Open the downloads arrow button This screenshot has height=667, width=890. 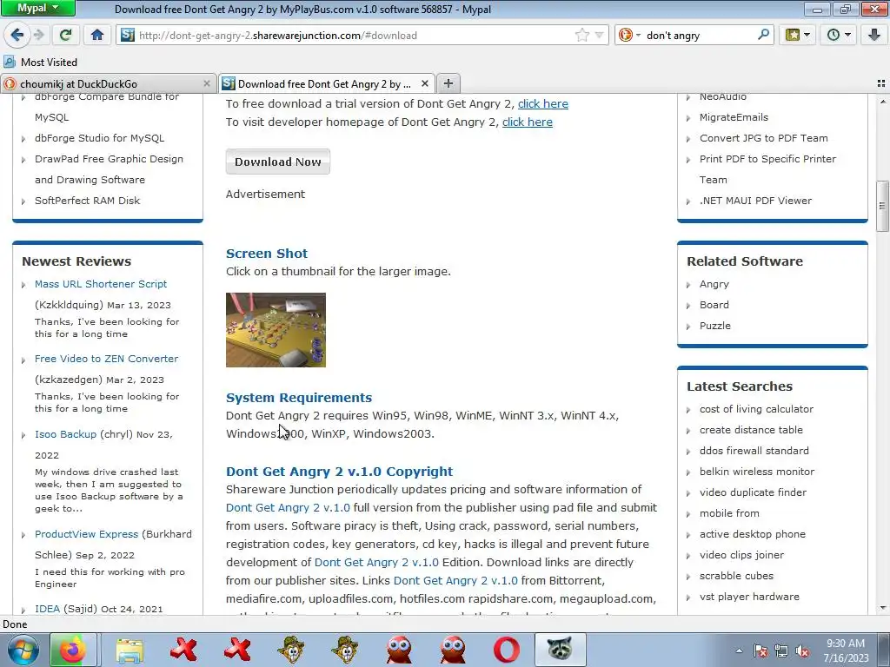[874, 35]
